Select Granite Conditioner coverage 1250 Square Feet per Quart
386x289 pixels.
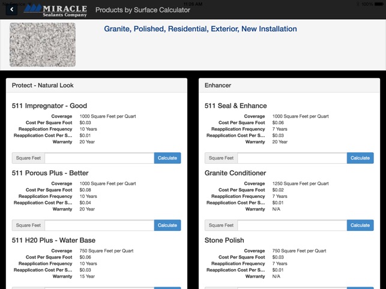[300, 183]
